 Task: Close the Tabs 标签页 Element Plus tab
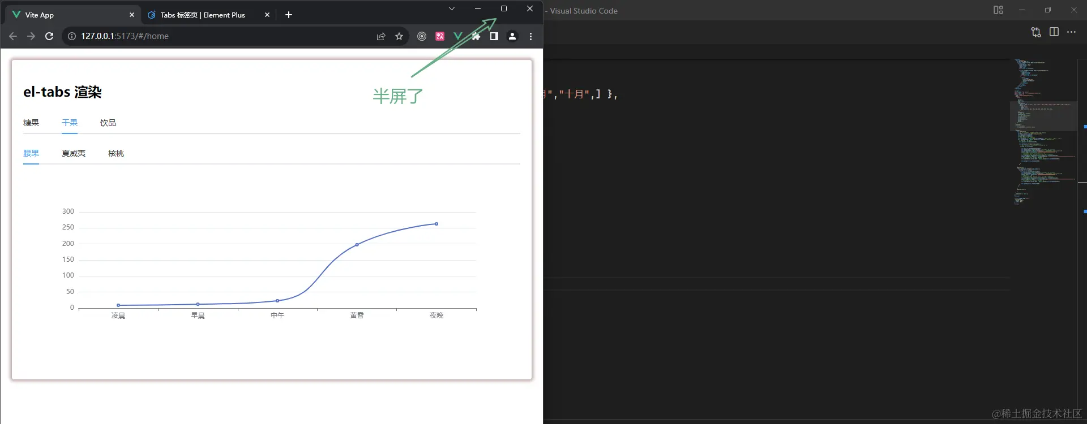(x=267, y=15)
